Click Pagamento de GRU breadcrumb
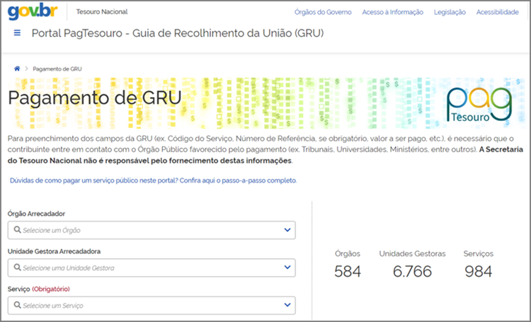The height and width of the screenshot is (322, 531). click(x=57, y=69)
